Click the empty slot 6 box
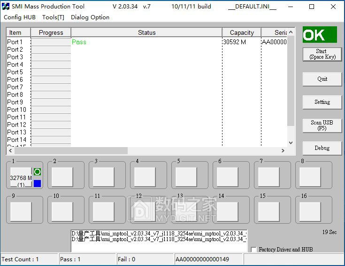The image size is (345, 266). [x=227, y=177]
